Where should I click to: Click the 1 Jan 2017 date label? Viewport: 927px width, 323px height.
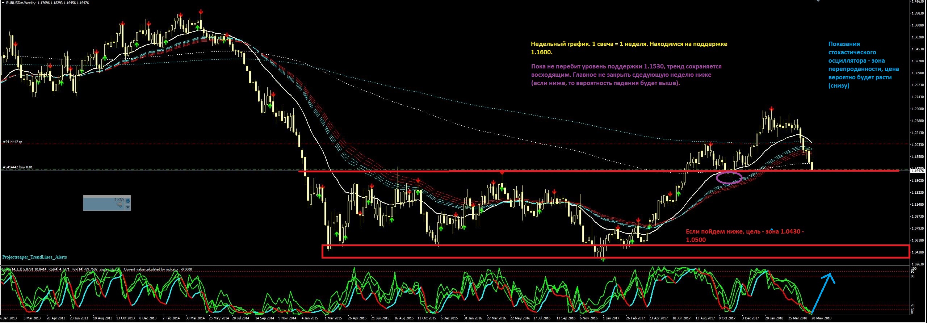(611, 318)
